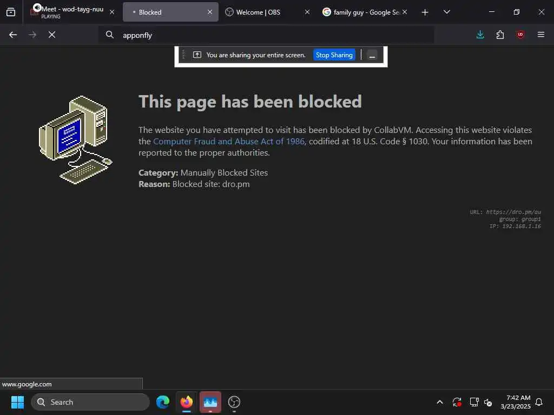The height and width of the screenshot is (415, 554).
Task: Mute audio icon on Meet tab
Action: pyautogui.click(x=37, y=8)
